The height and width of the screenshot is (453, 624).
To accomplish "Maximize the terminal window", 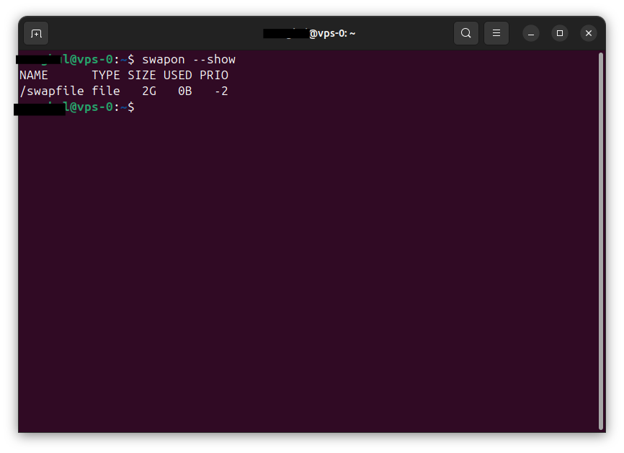I will 560,33.
